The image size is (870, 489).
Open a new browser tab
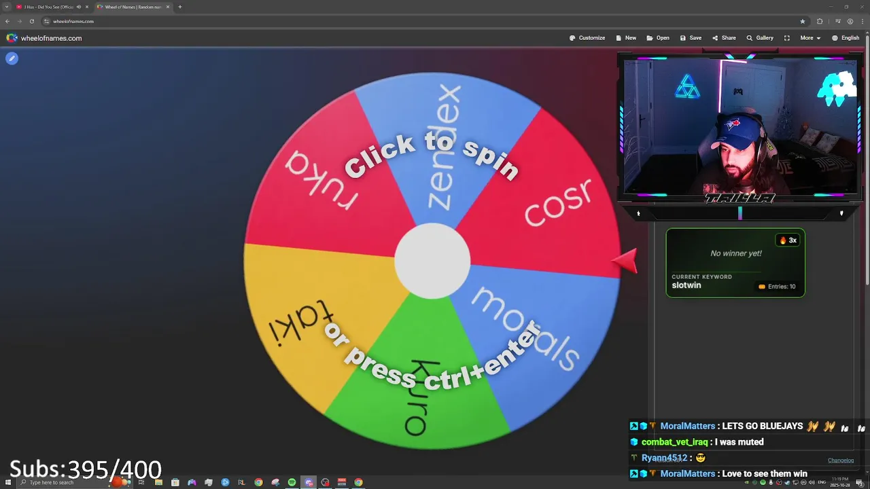(x=180, y=7)
